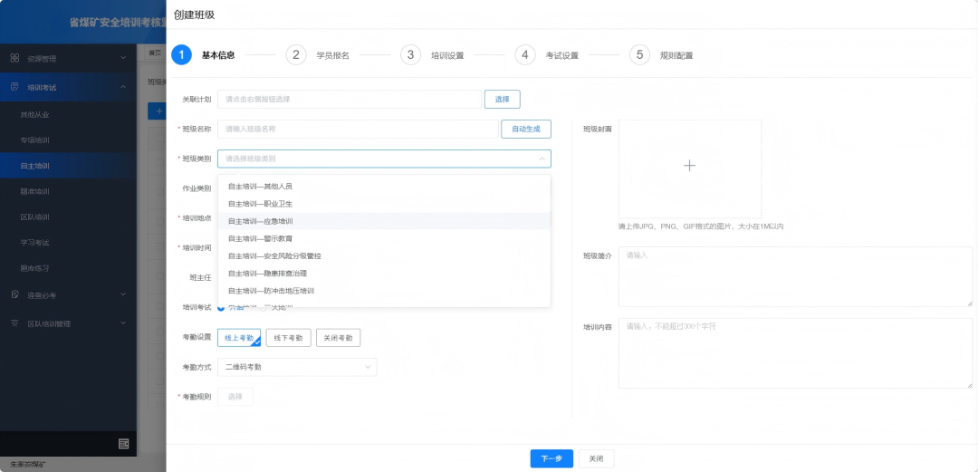Expand the 资源管理 sidebar chevron
Viewport: 978px width, 472px height.
tap(123, 58)
